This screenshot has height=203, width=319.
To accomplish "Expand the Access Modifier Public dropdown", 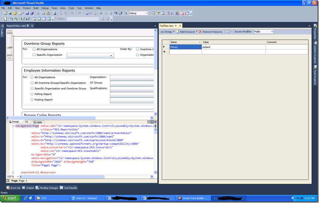I will (271, 32).
